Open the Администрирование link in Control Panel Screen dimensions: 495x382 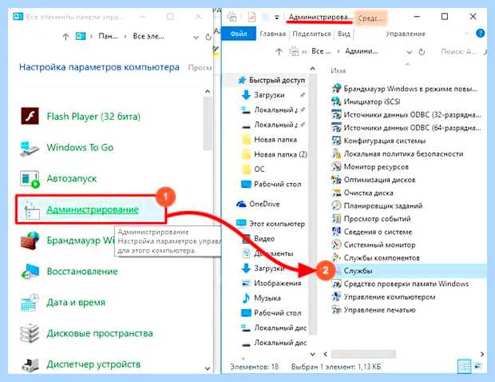[x=93, y=209]
